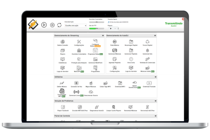Viewport: 210px width, 140px height.
Task: Click the Pular Música icon
Action: click(x=114, y=42)
